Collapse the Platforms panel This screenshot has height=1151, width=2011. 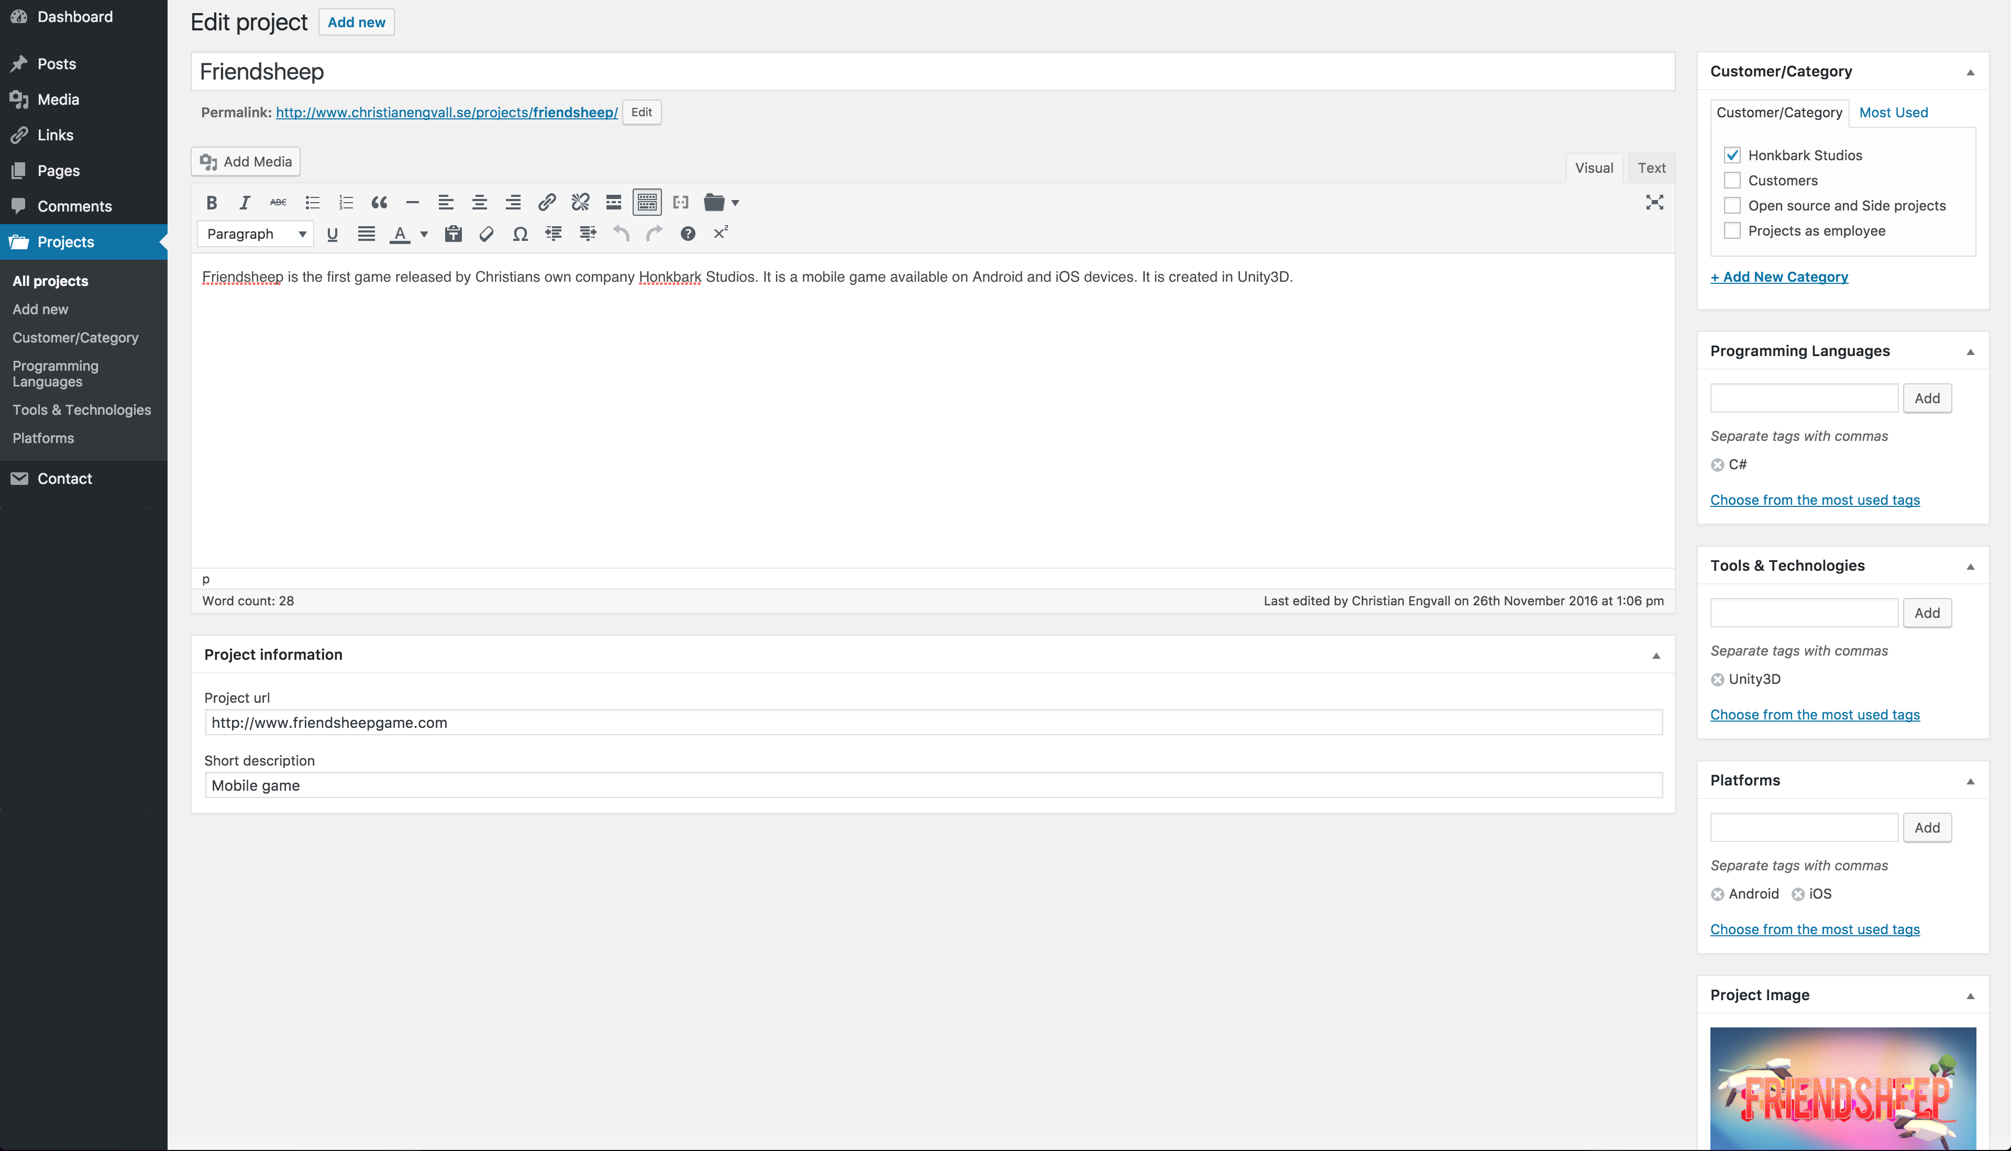(x=1970, y=781)
